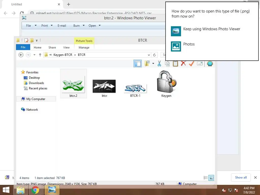The image size is (260, 195).
Task: Click the Photo Viewer taskbar icon
Action: click(52, 190)
